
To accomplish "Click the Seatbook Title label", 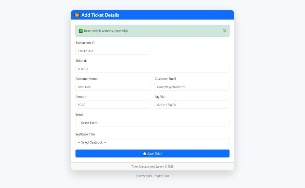I will click(x=85, y=134).
